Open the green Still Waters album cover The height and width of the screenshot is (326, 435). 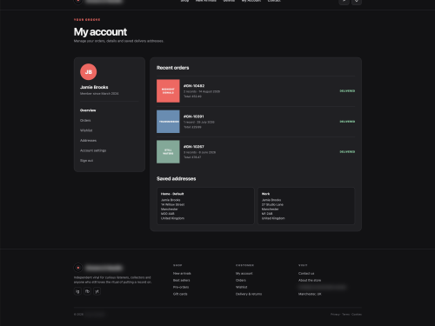(168, 152)
